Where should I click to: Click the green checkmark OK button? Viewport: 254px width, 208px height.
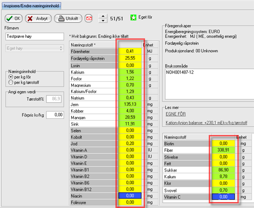coord(13,18)
